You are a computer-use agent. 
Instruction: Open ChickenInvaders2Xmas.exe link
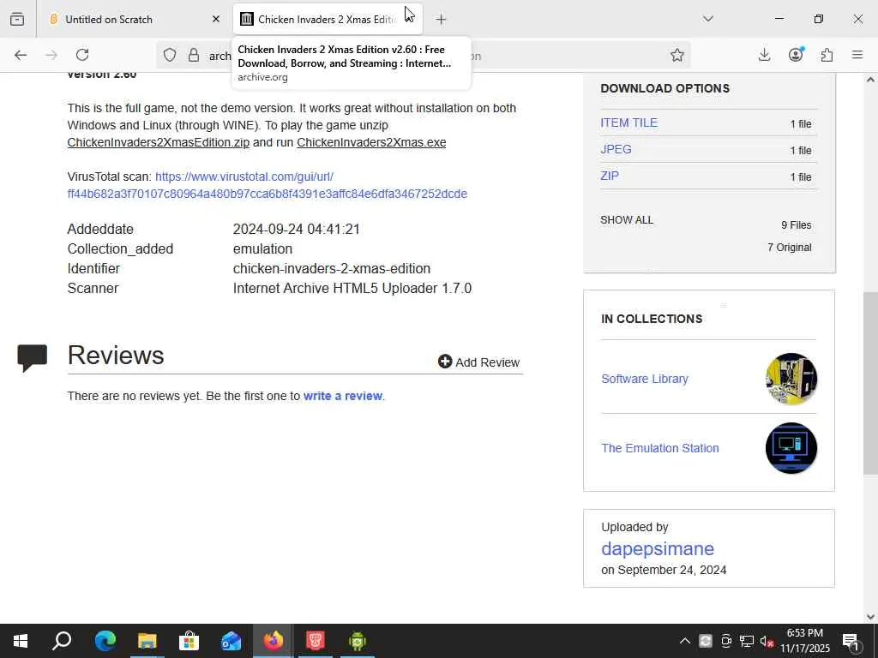[371, 142]
